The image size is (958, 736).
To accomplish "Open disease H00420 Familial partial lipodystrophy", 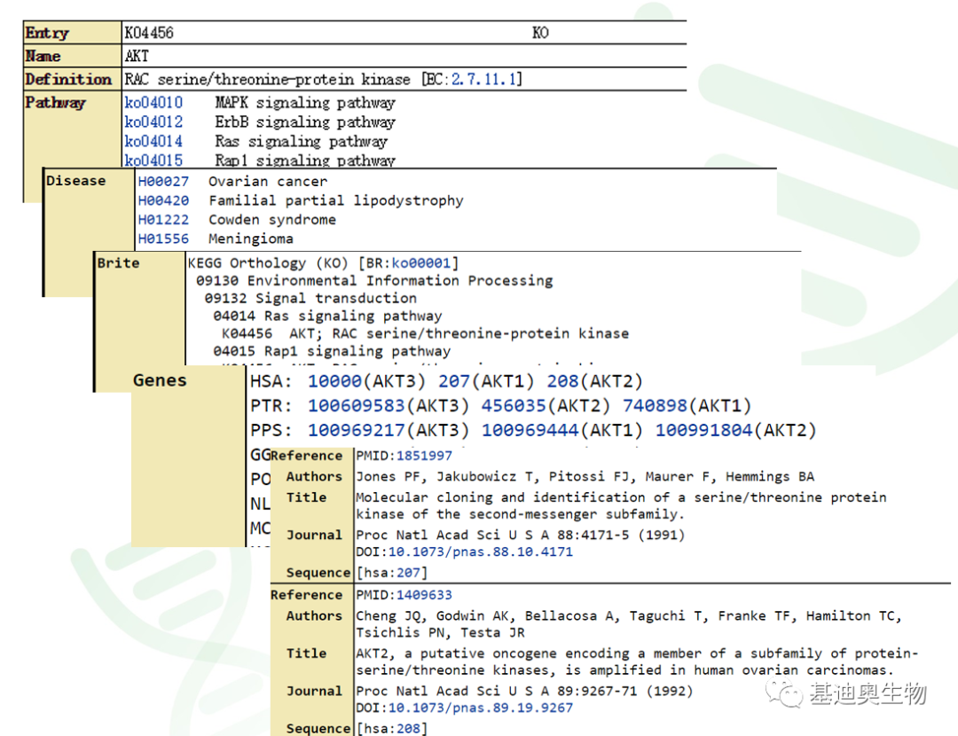I will coord(163,200).
